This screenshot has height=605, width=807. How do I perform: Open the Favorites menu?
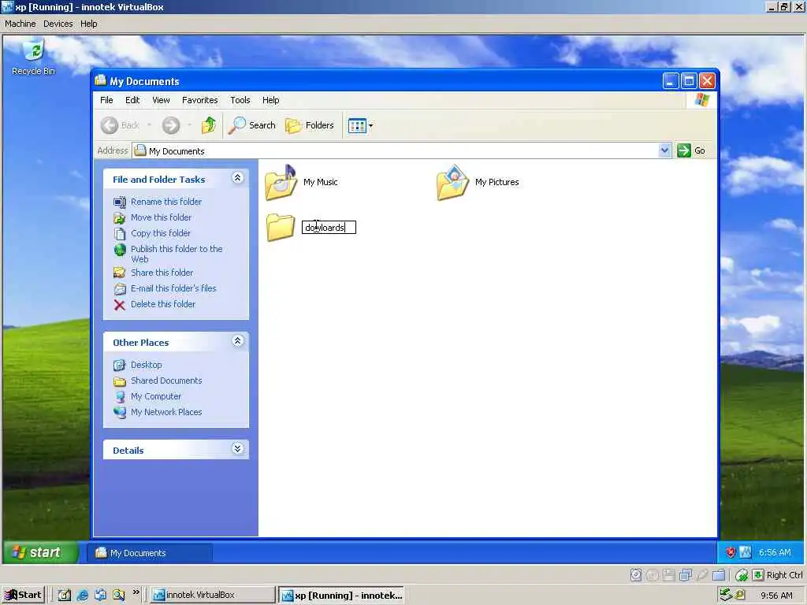coord(199,100)
